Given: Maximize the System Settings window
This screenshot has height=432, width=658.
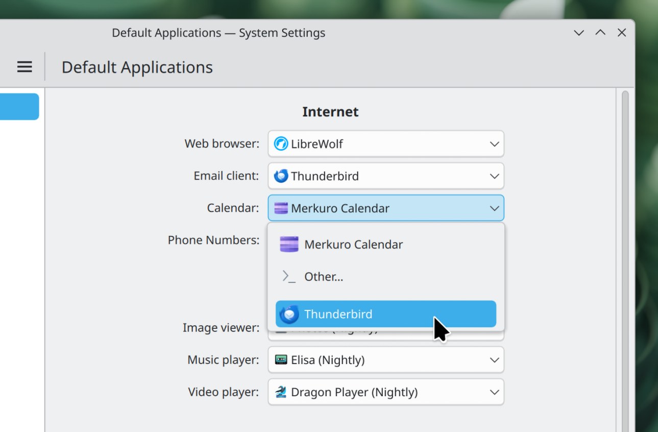Looking at the screenshot, I should coord(600,33).
